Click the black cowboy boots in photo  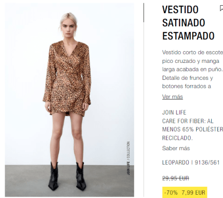click(x=67, y=176)
